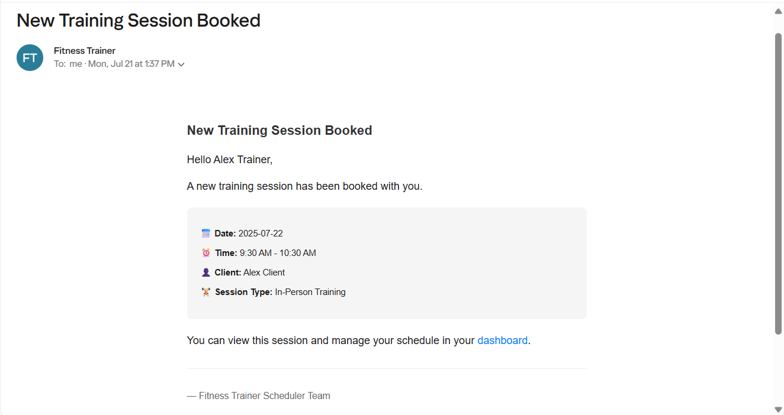Open the recipient details dropdown arrow

[181, 64]
